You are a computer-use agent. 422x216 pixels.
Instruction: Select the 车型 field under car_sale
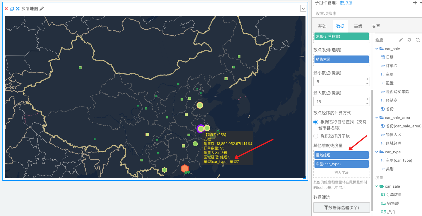click(390, 74)
